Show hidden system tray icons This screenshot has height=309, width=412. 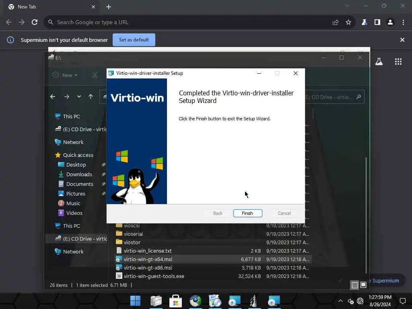pos(340,301)
